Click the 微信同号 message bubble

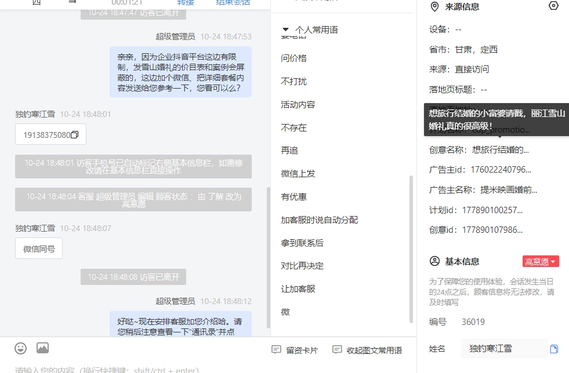point(39,248)
